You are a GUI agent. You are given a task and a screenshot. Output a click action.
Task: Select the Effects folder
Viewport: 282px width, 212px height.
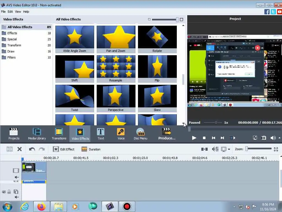click(26, 33)
